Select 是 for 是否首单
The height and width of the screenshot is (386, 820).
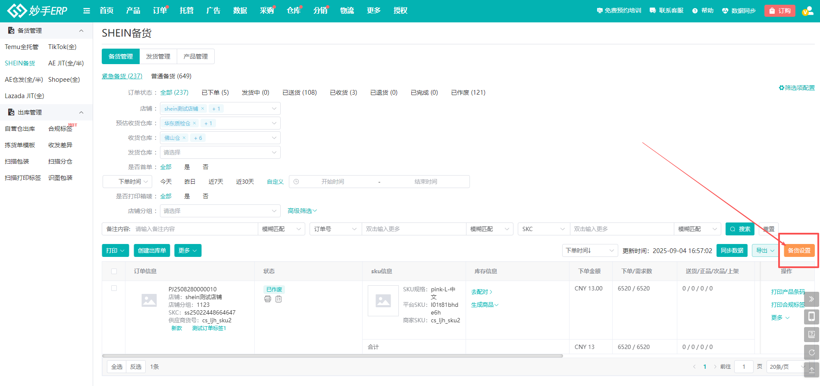click(187, 167)
